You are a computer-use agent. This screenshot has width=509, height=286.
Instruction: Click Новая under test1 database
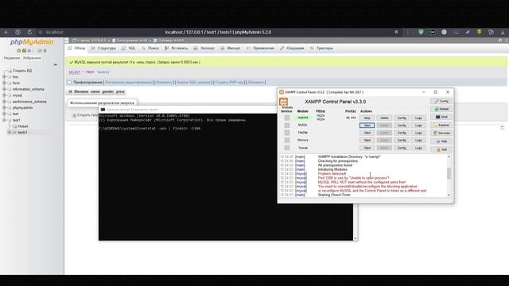(23, 126)
